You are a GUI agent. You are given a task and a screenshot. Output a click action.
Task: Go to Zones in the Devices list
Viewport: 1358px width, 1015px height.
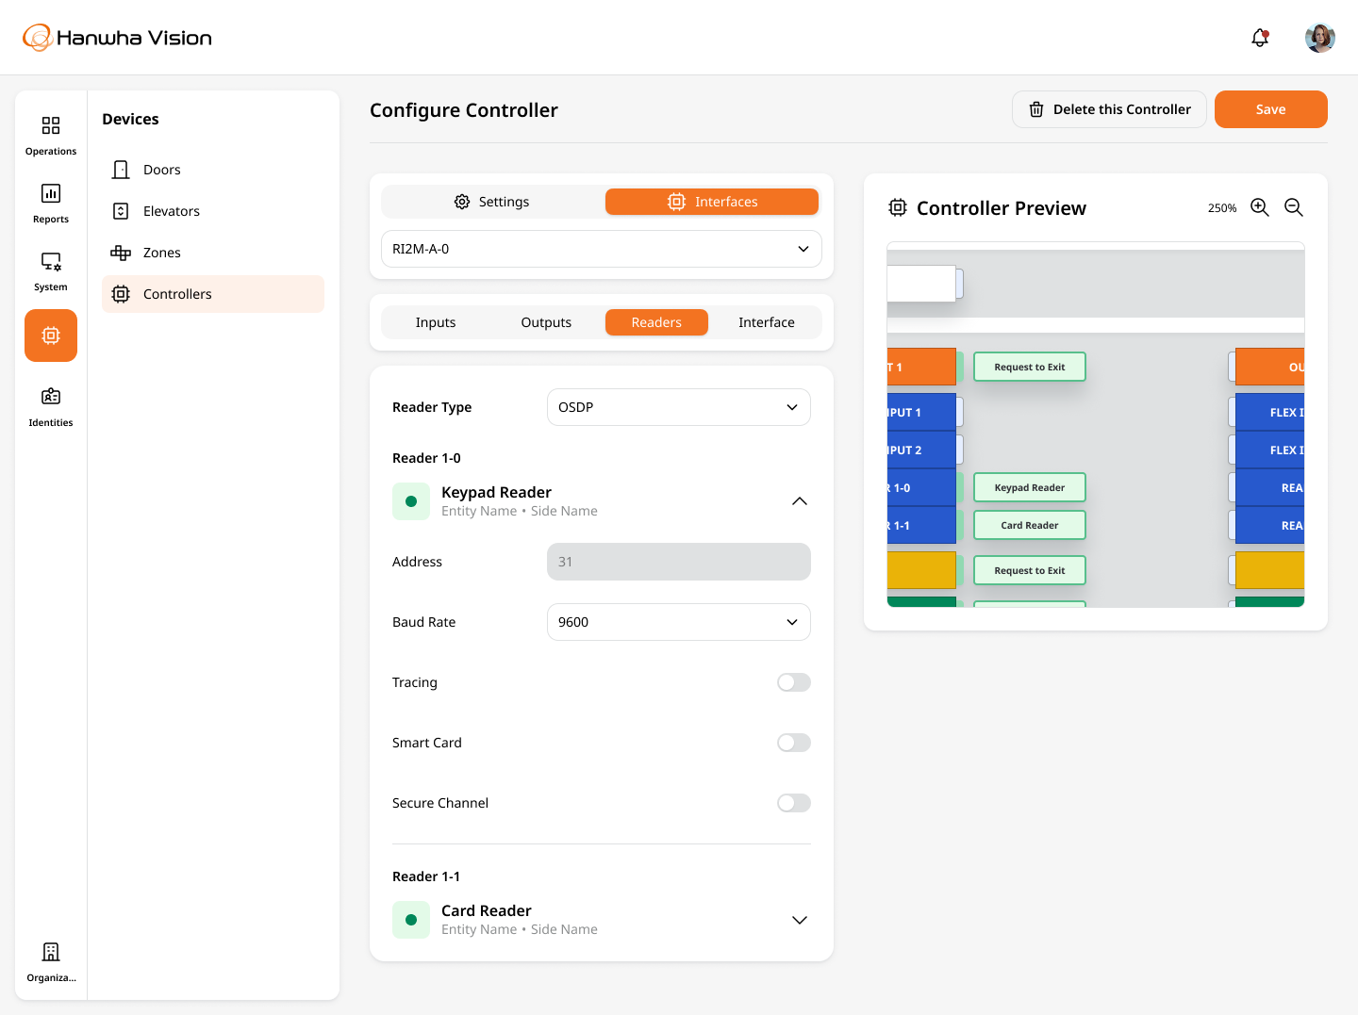coord(213,253)
